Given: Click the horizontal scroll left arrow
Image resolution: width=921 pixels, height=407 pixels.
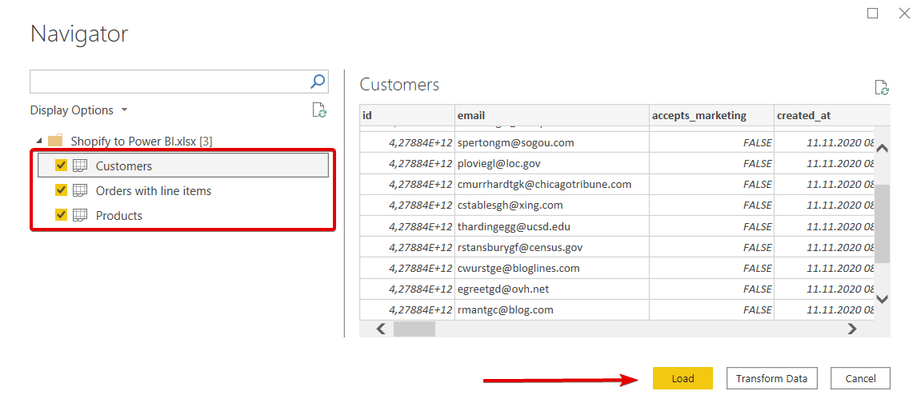Looking at the screenshot, I should pos(381,329).
